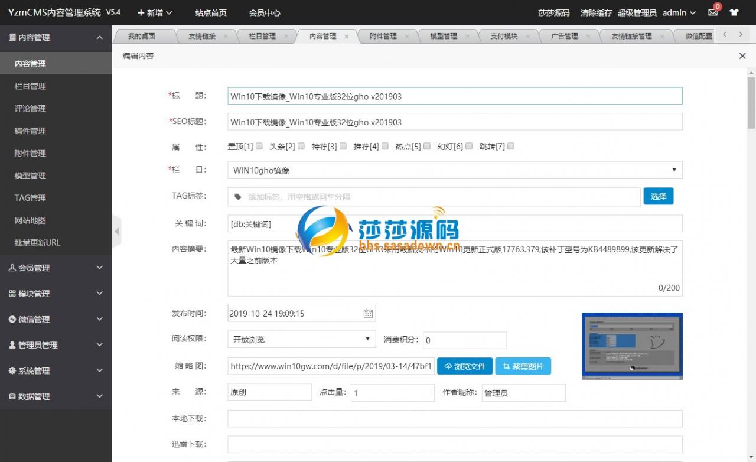Click the 裁剪图片 button
The width and height of the screenshot is (756, 462).
pyautogui.click(x=523, y=366)
